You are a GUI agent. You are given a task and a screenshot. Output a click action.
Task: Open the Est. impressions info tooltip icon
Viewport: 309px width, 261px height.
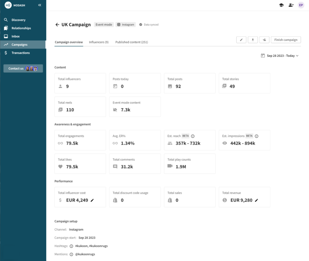[x=256, y=136]
